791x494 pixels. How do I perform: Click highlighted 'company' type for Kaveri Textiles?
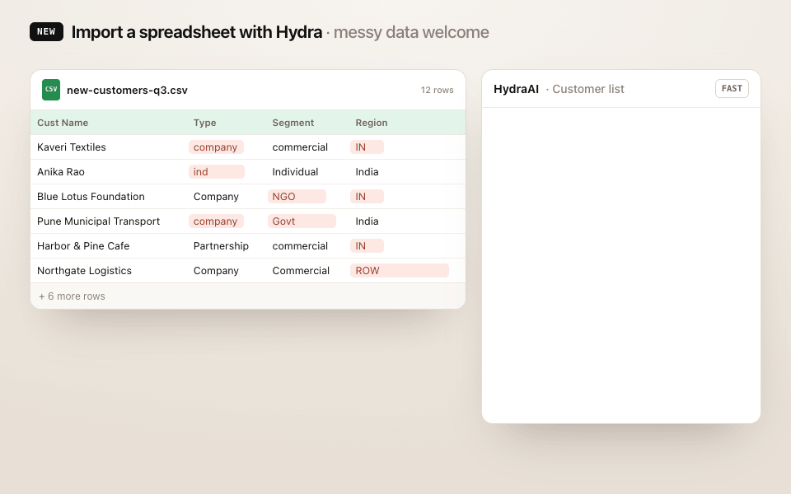(216, 147)
